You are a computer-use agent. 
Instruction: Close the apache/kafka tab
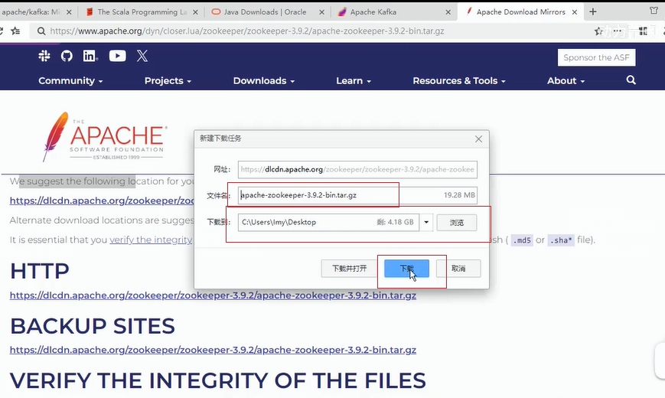69,12
